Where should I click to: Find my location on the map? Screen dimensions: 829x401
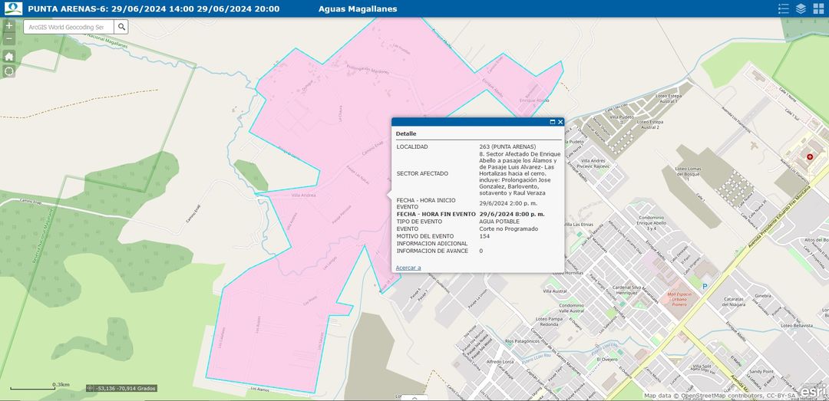pyautogui.click(x=8, y=71)
